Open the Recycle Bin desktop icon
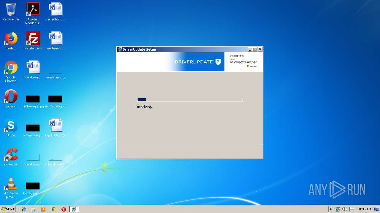 click(x=11, y=12)
